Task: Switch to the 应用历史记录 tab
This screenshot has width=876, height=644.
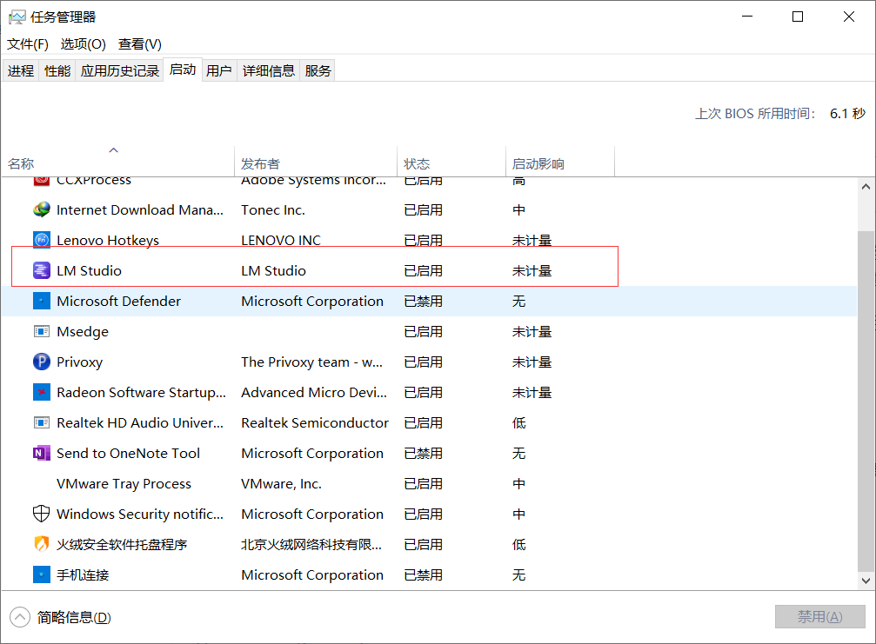Action: (x=119, y=71)
